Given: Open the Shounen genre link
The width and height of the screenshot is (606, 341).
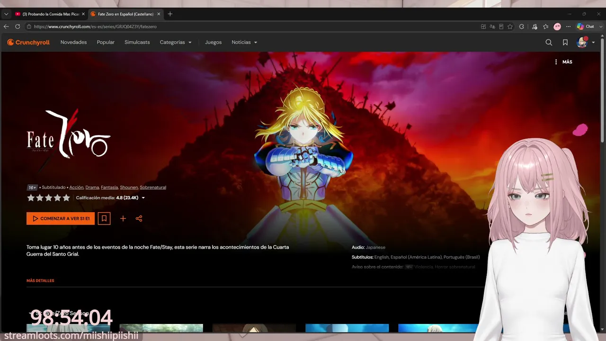Looking at the screenshot, I should click(x=129, y=188).
